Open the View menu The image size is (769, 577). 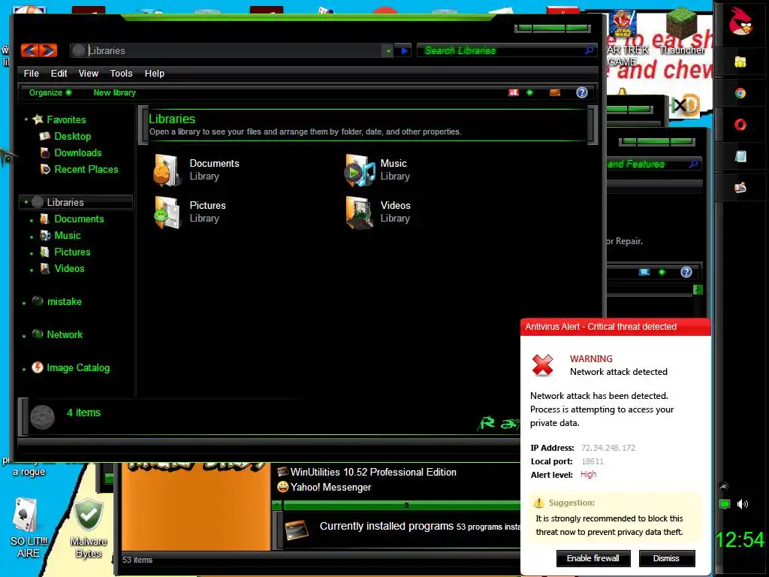point(89,73)
